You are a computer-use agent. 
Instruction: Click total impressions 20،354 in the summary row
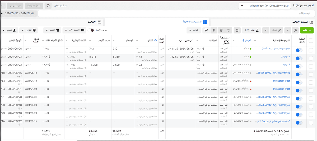tap(94, 131)
